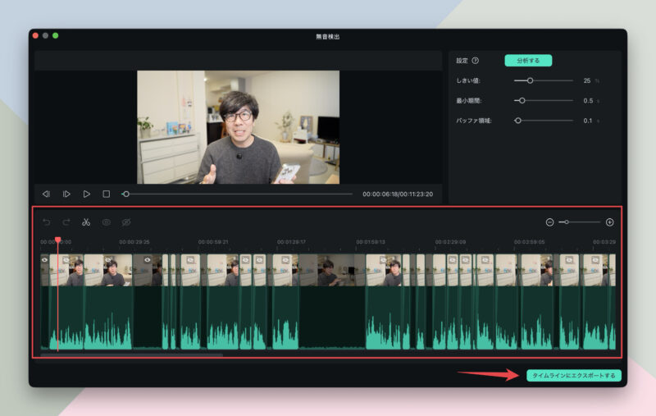Click the redo arrow in timeline toolbar
This screenshot has width=656, height=416.
[66, 222]
